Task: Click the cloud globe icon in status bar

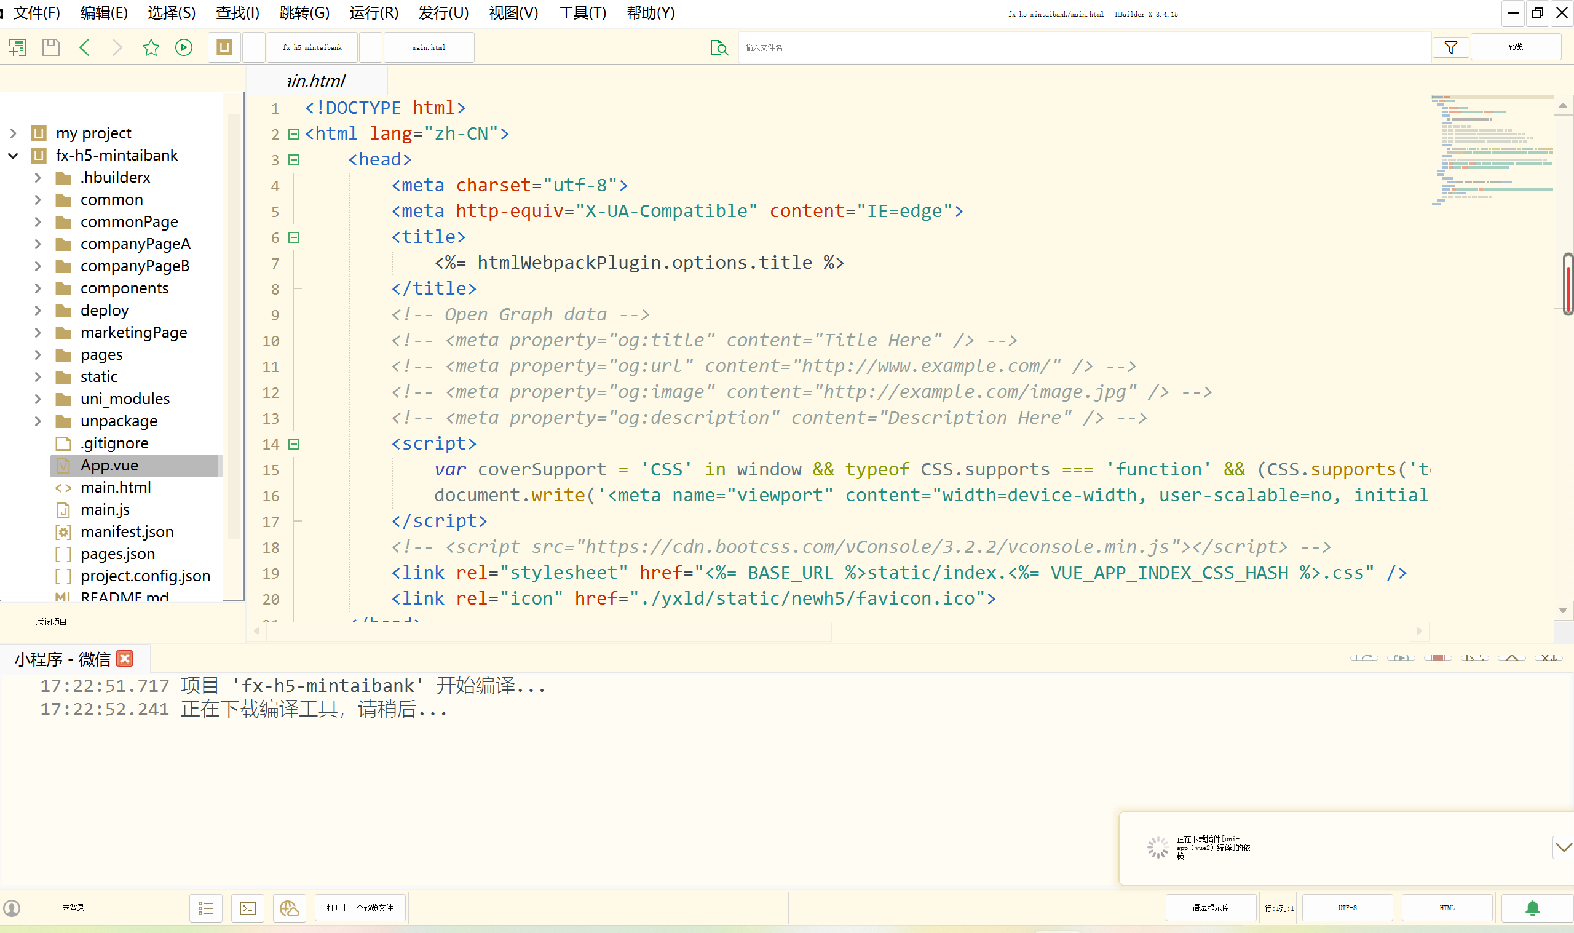Action: pyautogui.click(x=289, y=908)
